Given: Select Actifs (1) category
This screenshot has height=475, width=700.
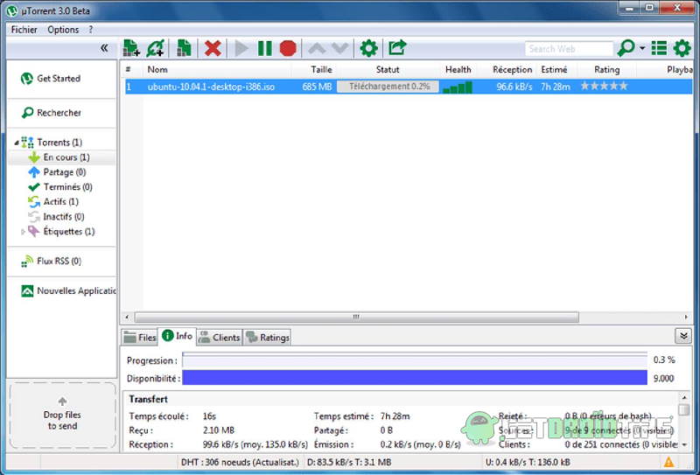Looking at the screenshot, I should (60, 202).
